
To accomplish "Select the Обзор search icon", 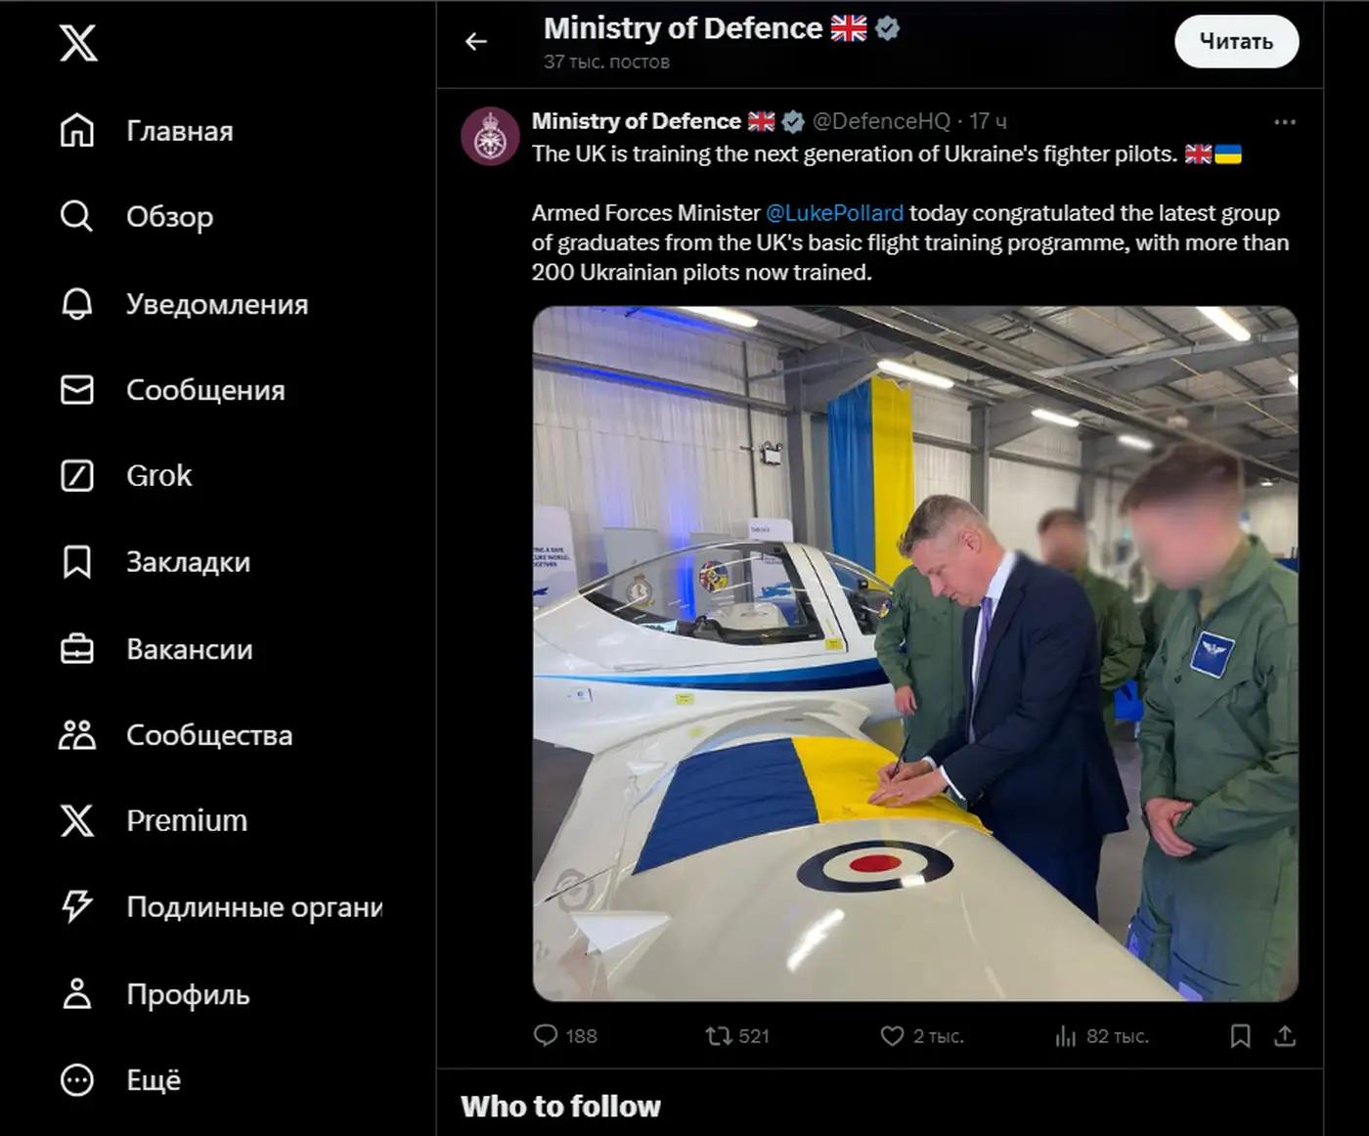I will coord(76,216).
